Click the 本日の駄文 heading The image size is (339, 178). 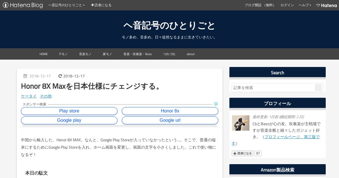[x=36, y=173]
